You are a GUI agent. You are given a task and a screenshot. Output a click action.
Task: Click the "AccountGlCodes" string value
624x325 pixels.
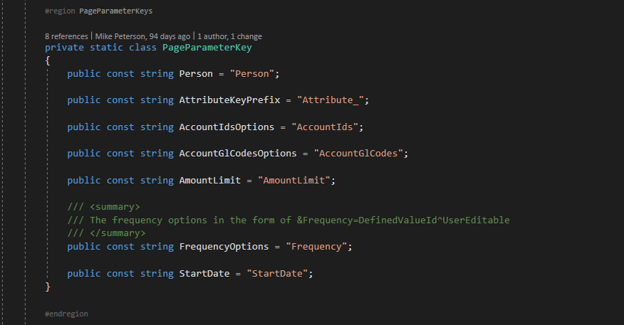pos(358,154)
